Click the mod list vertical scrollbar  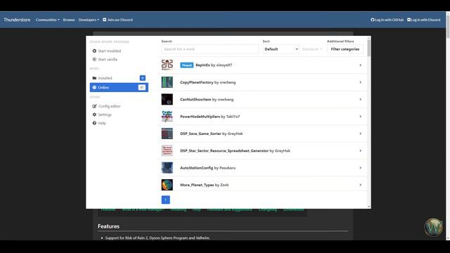point(368,48)
